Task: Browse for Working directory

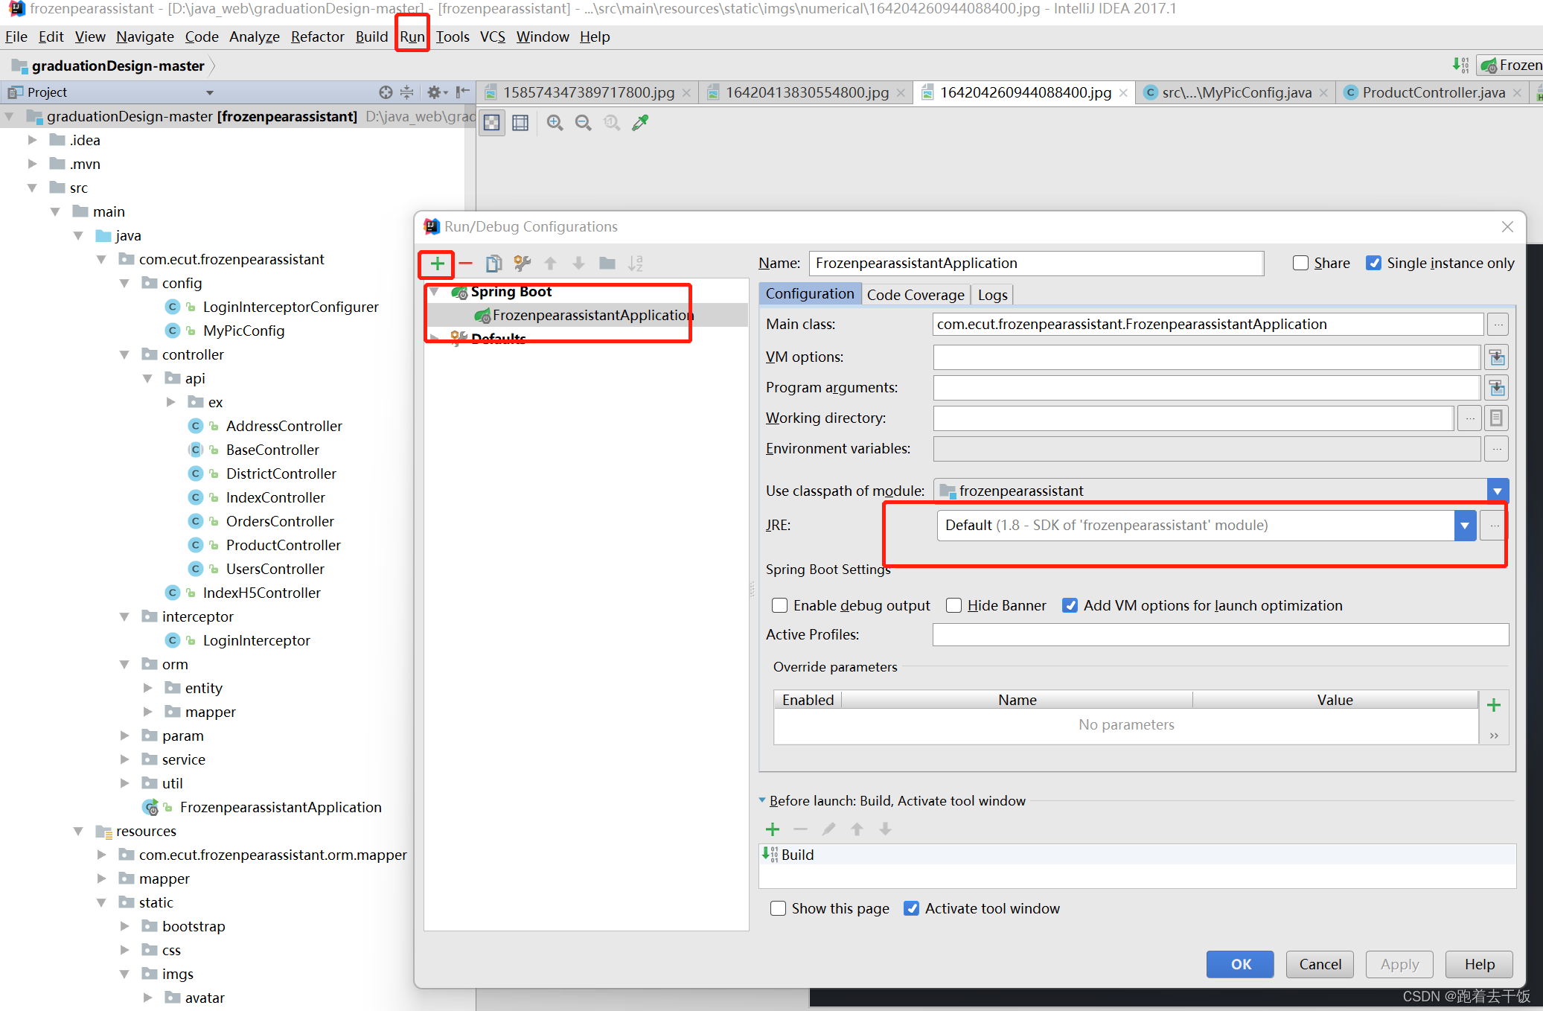Action: pos(1469,419)
